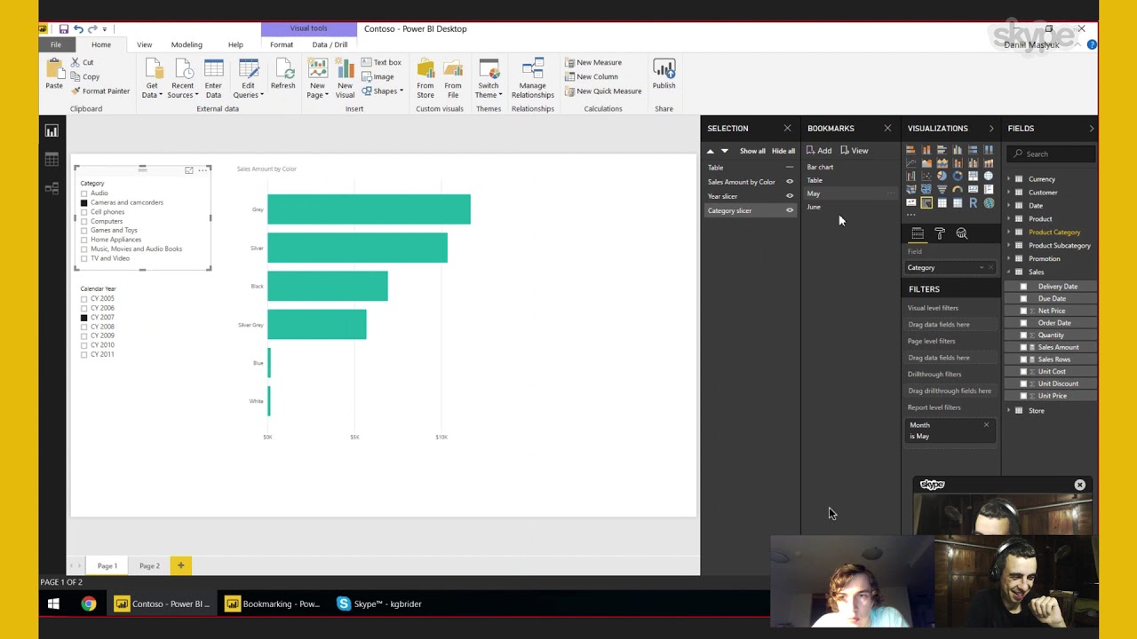Select the June bookmark
Screen dimensions: 1137x639
point(814,207)
